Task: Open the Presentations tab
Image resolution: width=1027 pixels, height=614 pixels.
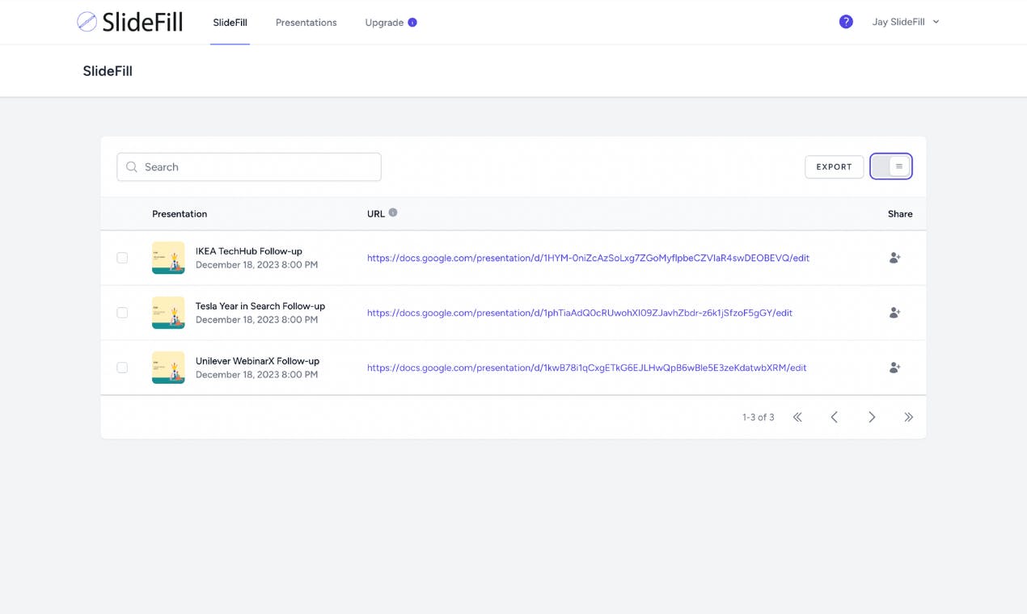Action: pos(306,23)
